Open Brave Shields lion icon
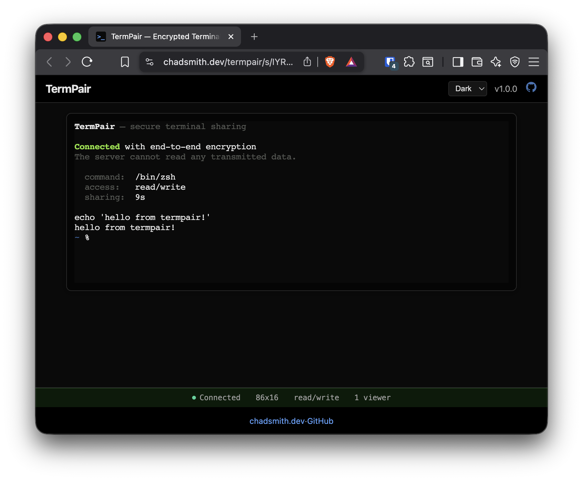This screenshot has height=481, width=583. 330,62
